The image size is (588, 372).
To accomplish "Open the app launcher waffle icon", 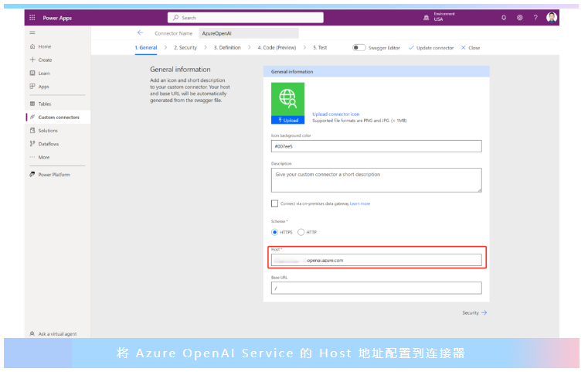I will click(x=32, y=18).
